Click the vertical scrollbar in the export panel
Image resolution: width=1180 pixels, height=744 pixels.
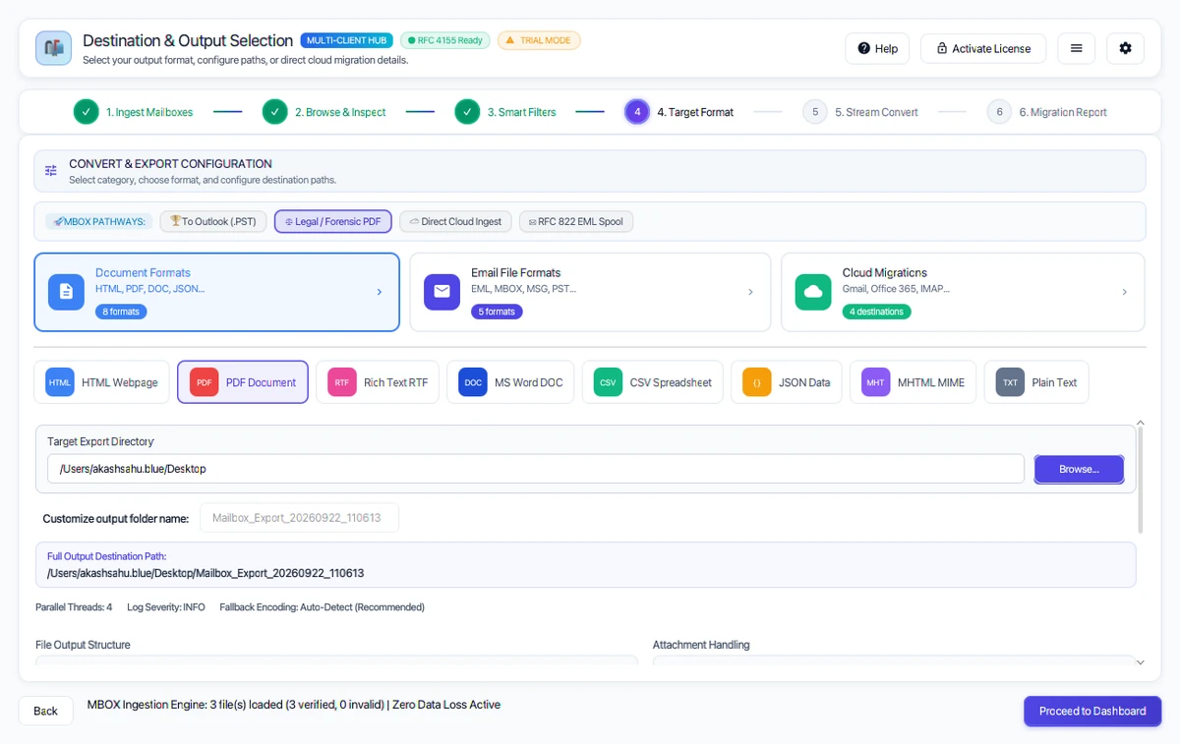click(1141, 480)
